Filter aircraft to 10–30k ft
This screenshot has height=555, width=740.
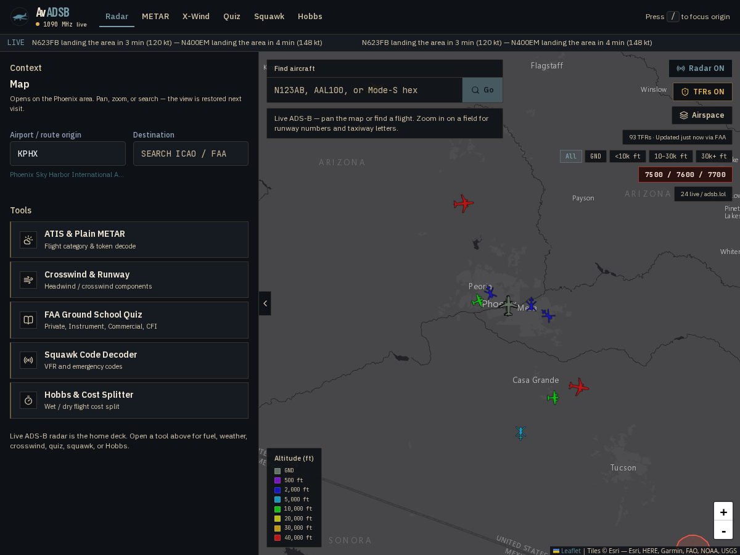pos(671,157)
